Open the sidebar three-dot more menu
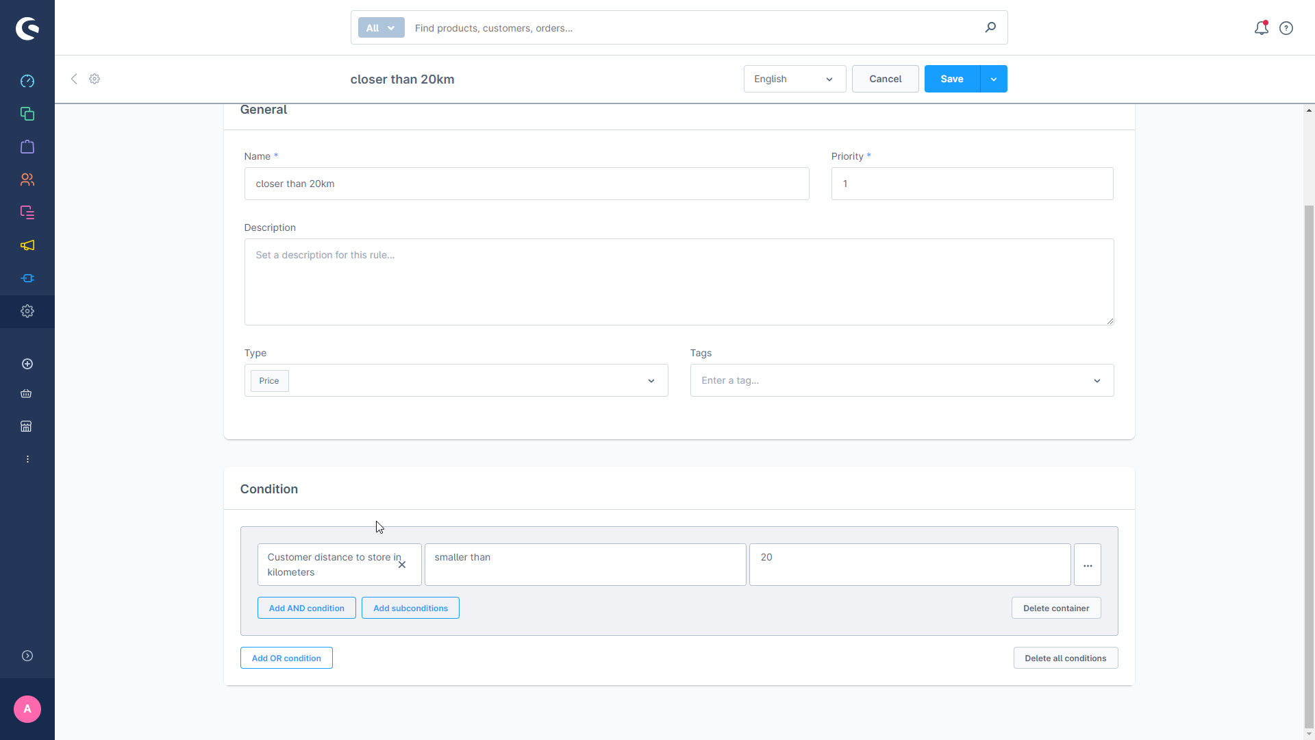The image size is (1315, 740). pyautogui.click(x=27, y=459)
